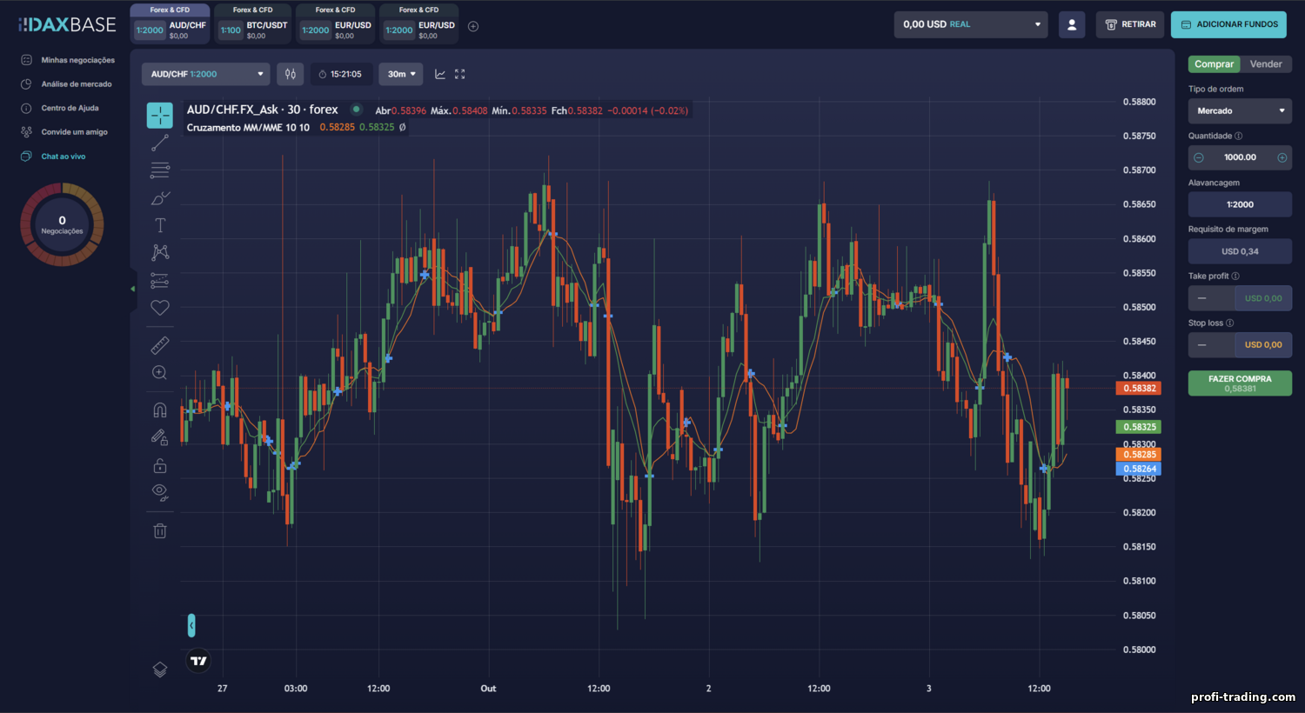Image resolution: width=1305 pixels, height=713 pixels.
Task: Select the crosshair cursor tool
Action: coord(160,115)
